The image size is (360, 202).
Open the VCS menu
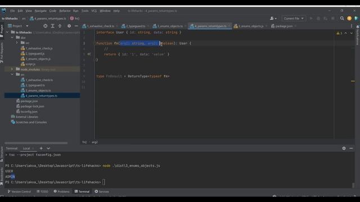(94, 11)
